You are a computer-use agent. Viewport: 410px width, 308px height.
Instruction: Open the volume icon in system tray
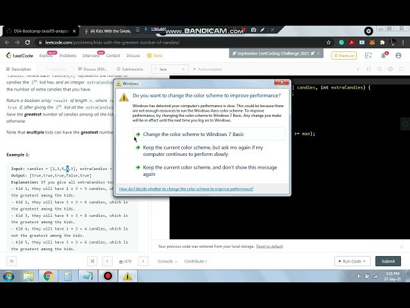(359, 276)
